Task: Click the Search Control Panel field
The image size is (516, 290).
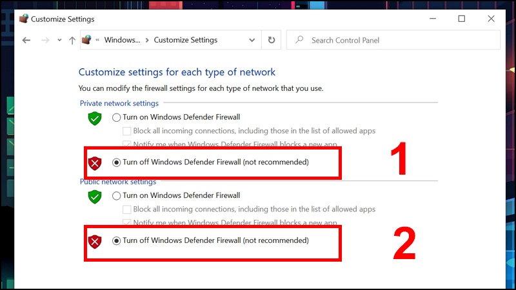Action: coord(393,40)
